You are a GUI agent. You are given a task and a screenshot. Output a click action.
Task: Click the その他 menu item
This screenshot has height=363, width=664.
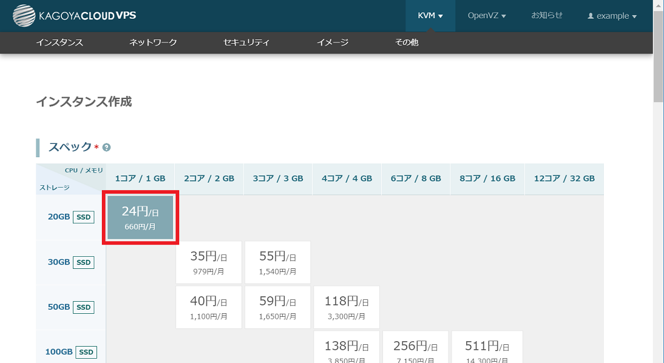coord(407,42)
